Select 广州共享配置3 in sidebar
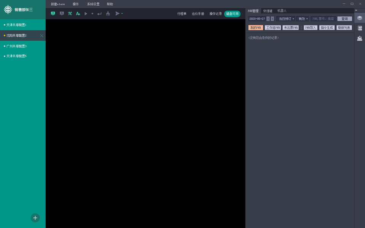The width and height of the screenshot is (365, 228). (23, 46)
